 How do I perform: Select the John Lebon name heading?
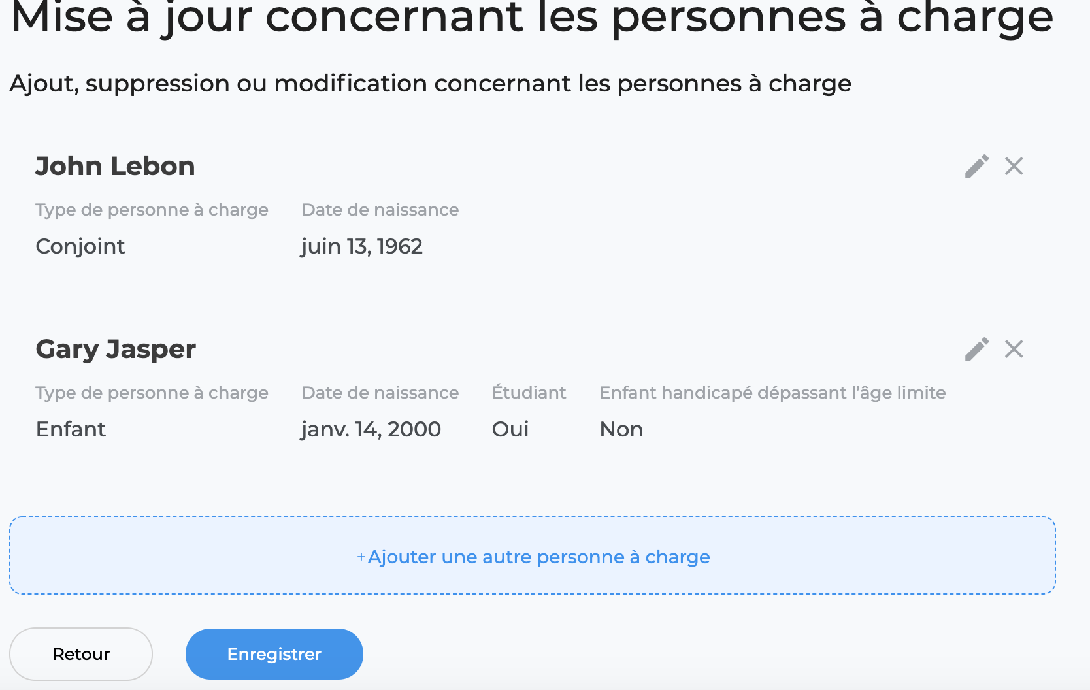tap(115, 166)
